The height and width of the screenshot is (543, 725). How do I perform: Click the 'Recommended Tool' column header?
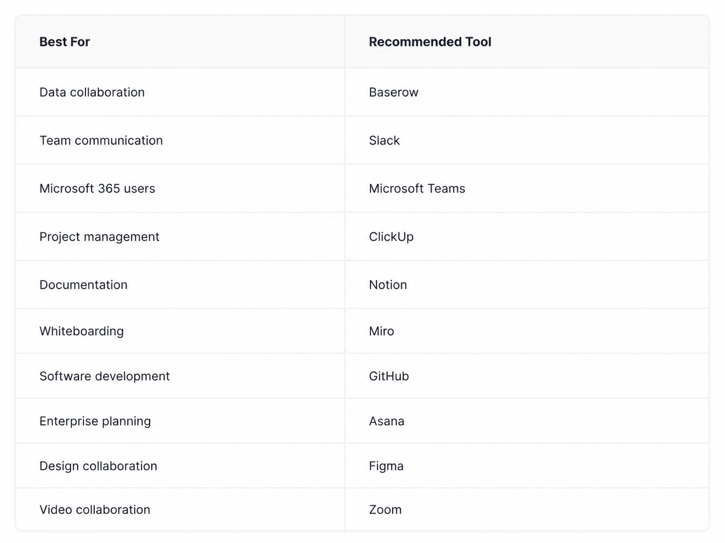527,42
